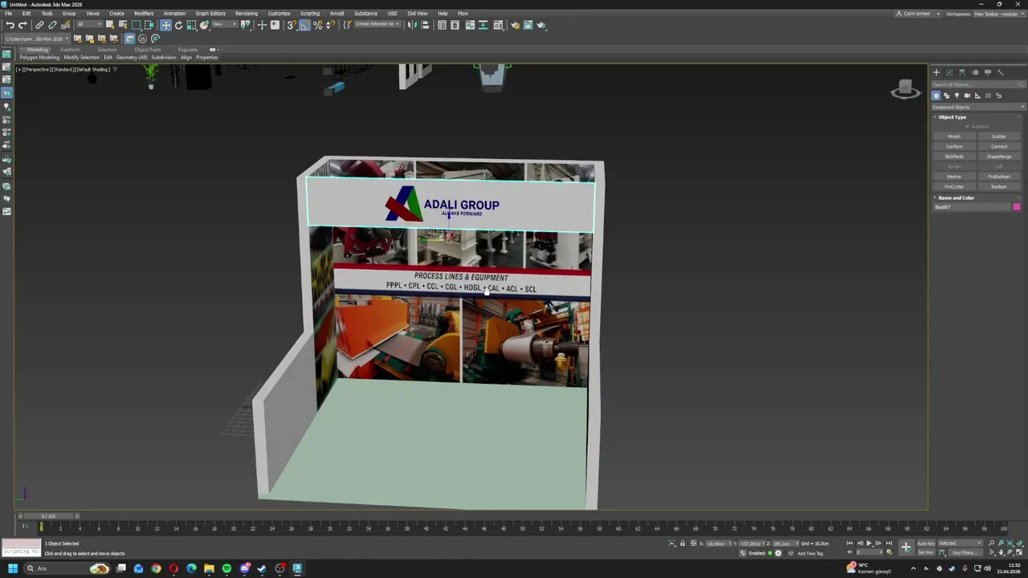The width and height of the screenshot is (1028, 578).
Task: Click the ProCutter button
Action: [x=954, y=186]
